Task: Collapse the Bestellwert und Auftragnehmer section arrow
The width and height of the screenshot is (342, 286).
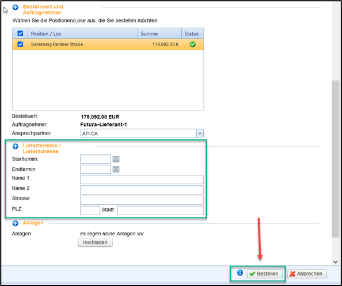Action: coord(16,7)
